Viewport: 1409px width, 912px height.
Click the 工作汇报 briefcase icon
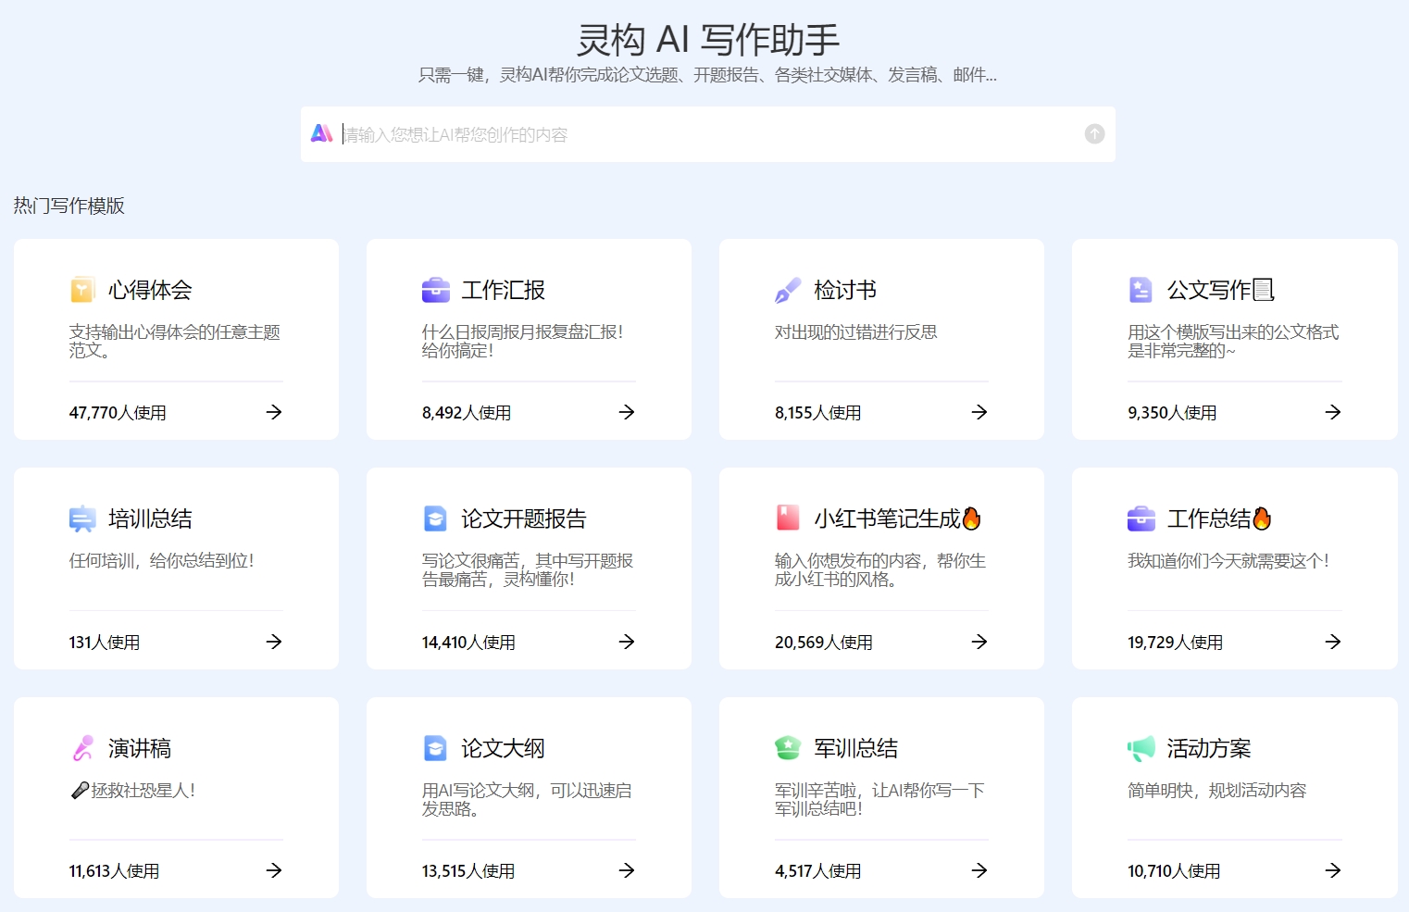(x=435, y=289)
